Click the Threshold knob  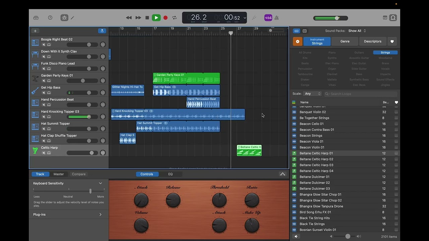[219, 200]
